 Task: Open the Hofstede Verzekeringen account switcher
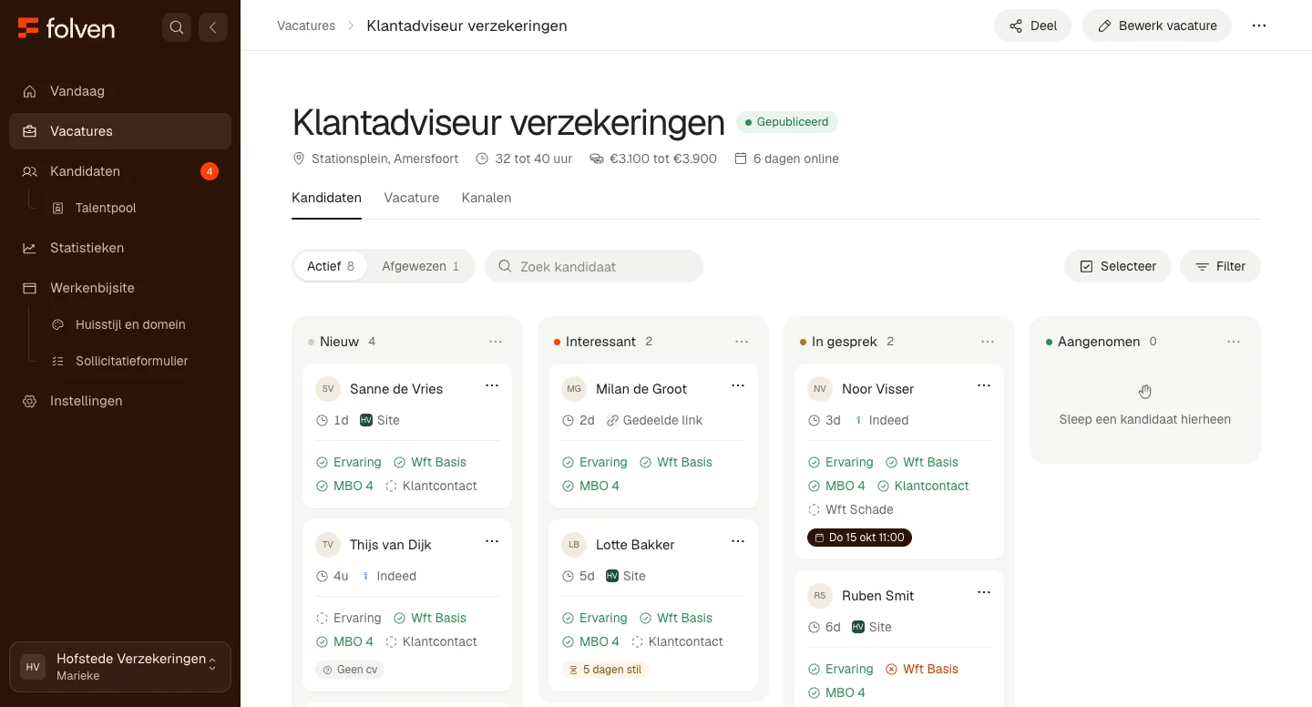[120, 667]
